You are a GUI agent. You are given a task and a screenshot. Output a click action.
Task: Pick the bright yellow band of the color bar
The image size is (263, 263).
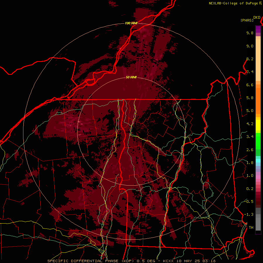pos(258,125)
